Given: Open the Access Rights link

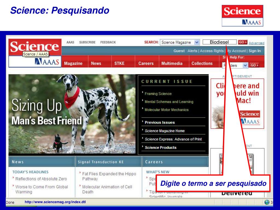Looking at the screenshot, I should tap(212, 51).
